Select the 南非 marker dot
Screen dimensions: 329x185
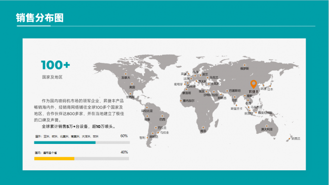point(203,128)
